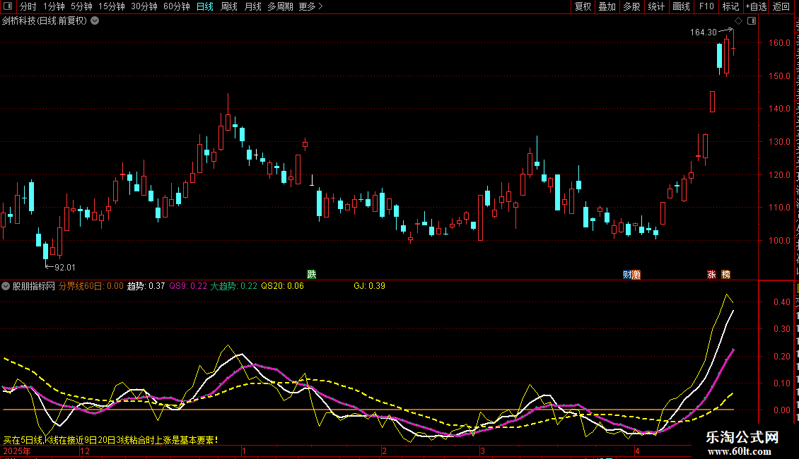Click the red 涨 event marker
The height and width of the screenshot is (459, 799).
coord(711,275)
